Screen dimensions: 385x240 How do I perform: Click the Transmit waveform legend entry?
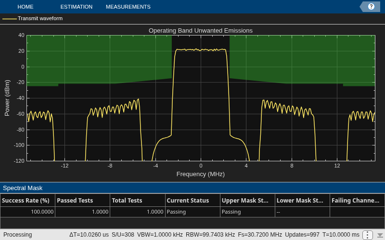pos(32,18)
